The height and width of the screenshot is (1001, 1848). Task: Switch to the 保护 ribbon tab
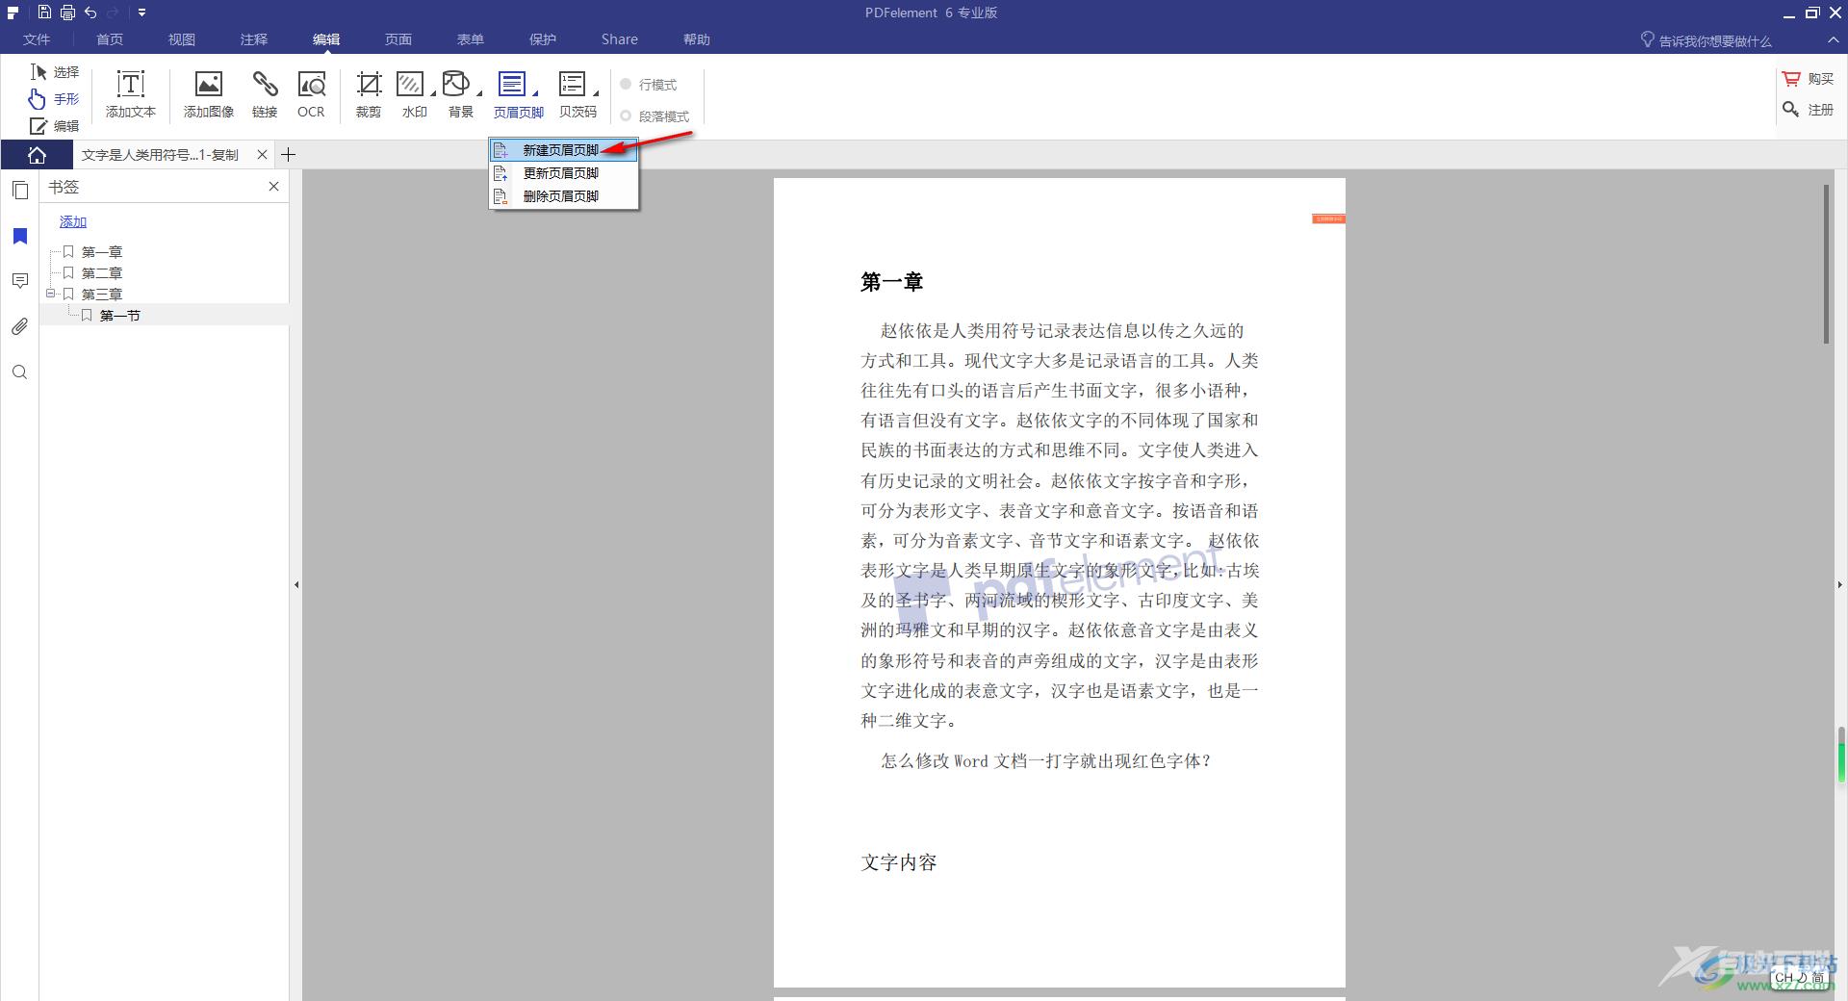(543, 39)
